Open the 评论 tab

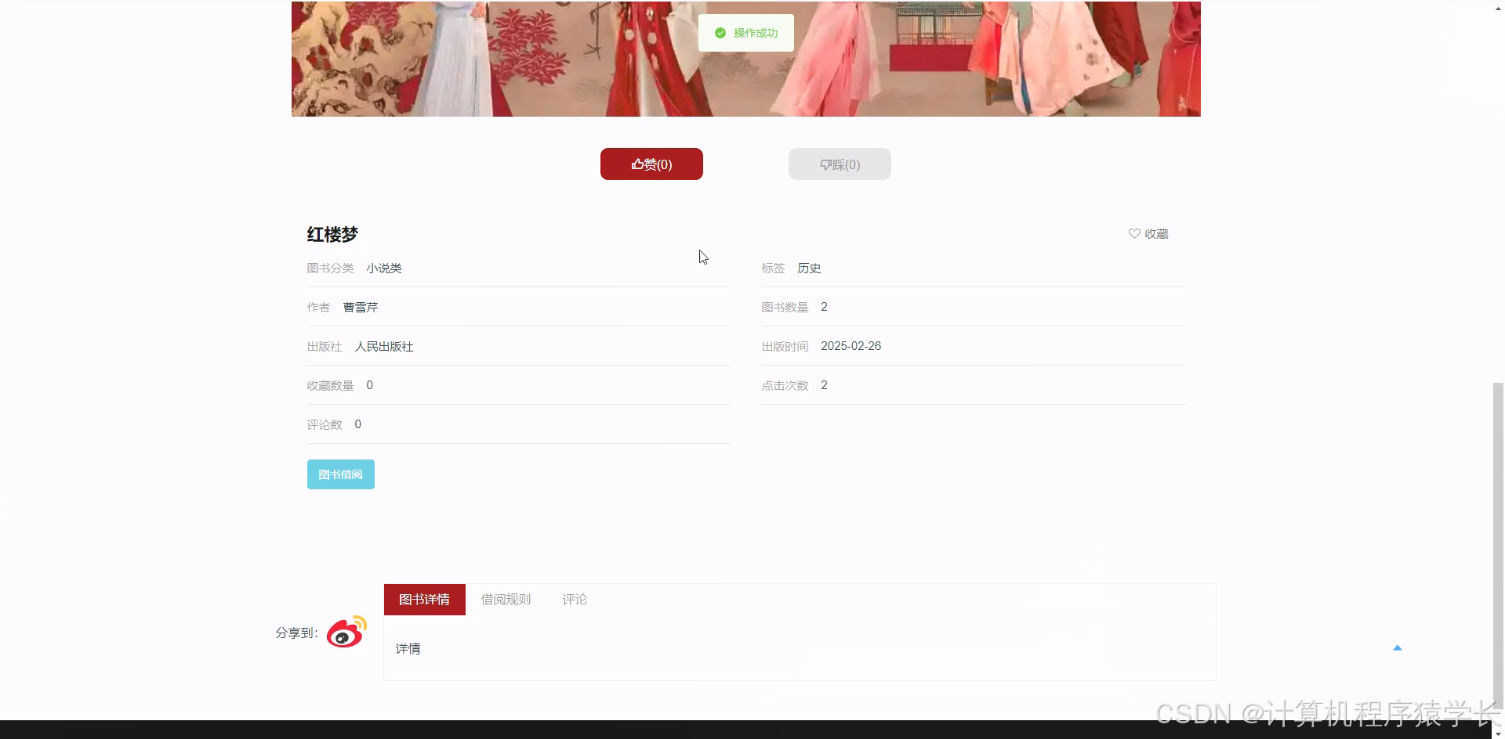point(575,600)
